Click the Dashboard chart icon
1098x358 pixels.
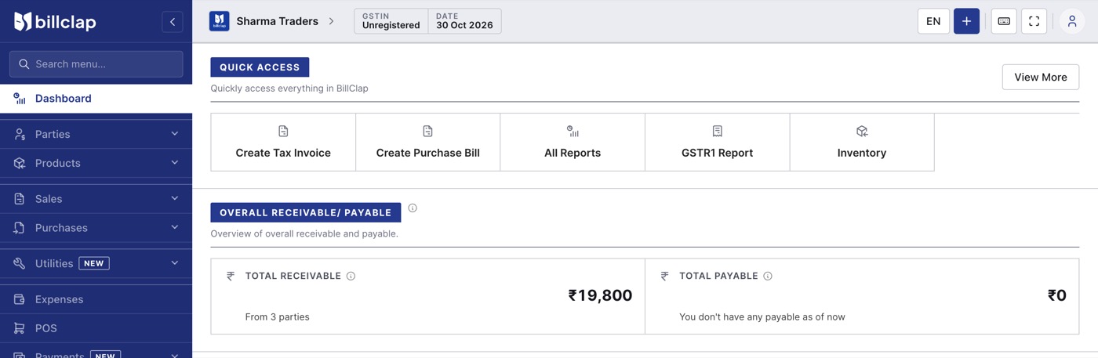point(20,99)
